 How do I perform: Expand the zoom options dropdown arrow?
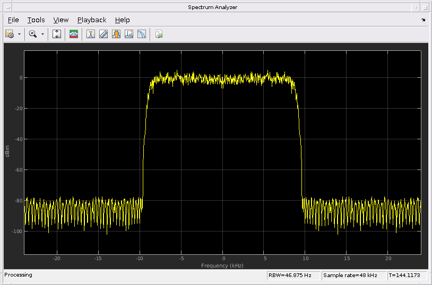pos(42,34)
